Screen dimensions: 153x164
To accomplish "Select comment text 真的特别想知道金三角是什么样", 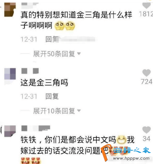I will pyautogui.click(x=76, y=15).
